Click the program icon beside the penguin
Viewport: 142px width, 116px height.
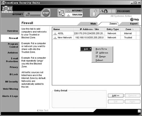coord(102,11)
